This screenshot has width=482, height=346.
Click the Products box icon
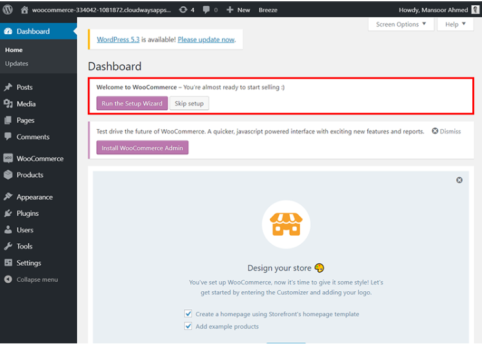(x=8, y=175)
